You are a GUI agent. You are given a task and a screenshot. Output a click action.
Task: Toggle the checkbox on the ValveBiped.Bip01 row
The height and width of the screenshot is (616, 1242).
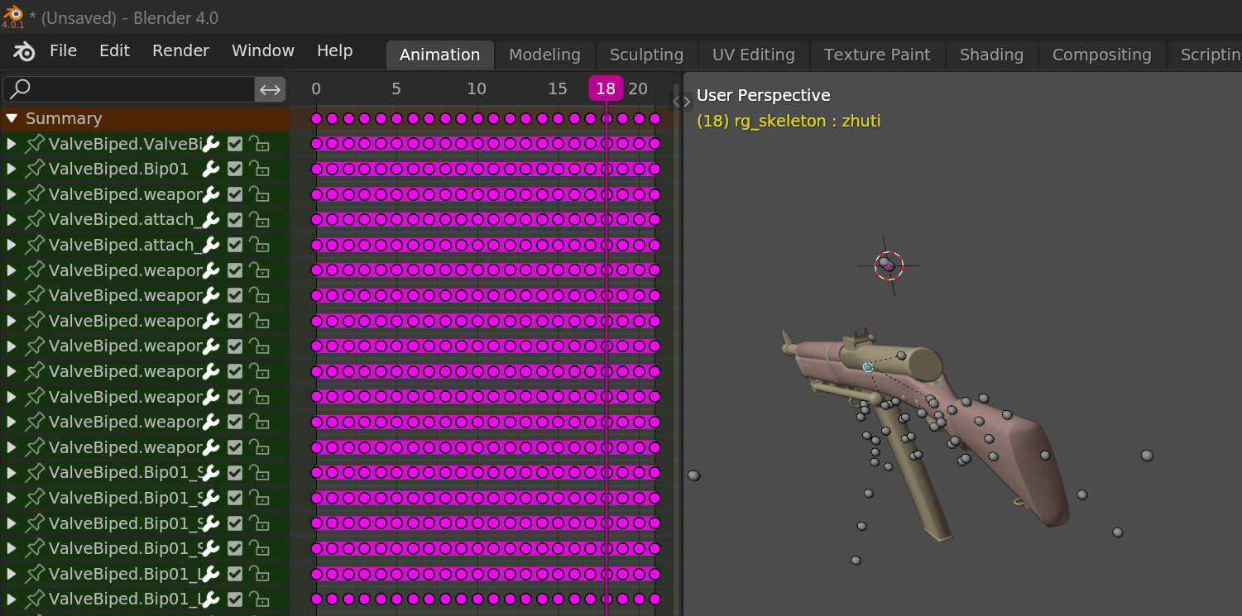pyautogui.click(x=235, y=170)
